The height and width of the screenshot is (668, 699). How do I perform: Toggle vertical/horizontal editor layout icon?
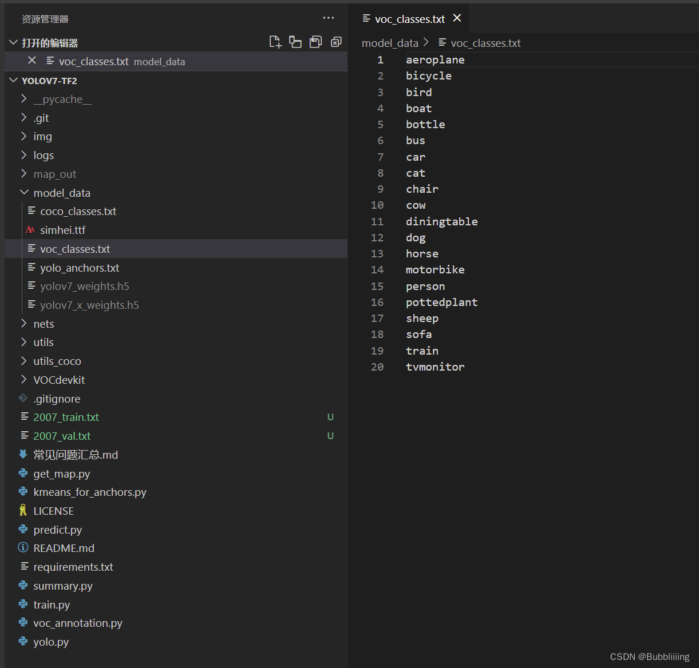(x=295, y=42)
